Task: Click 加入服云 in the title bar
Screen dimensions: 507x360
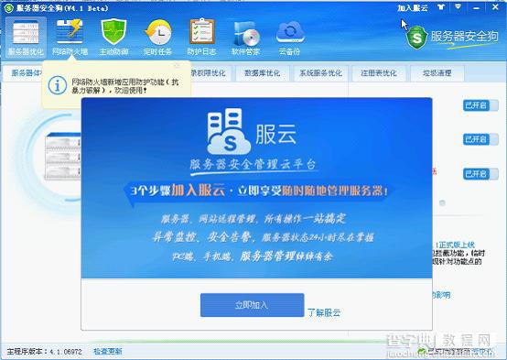Action: (413, 8)
